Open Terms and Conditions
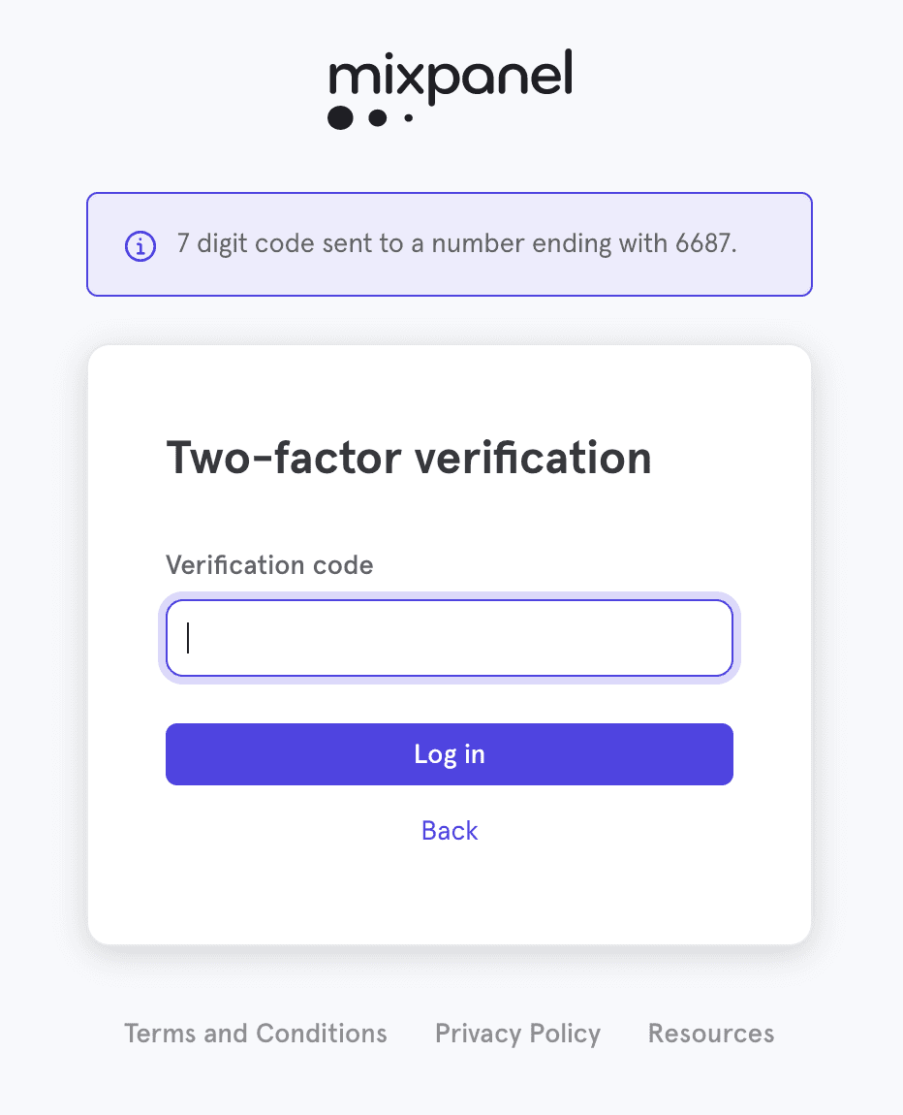903x1115 pixels. tap(255, 1033)
